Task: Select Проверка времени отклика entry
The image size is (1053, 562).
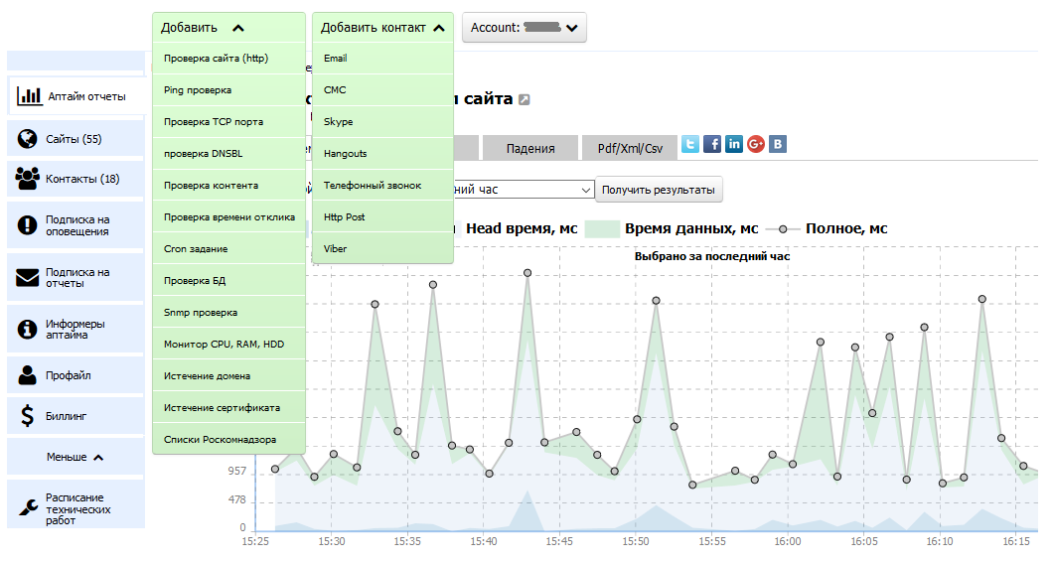Action: click(229, 216)
